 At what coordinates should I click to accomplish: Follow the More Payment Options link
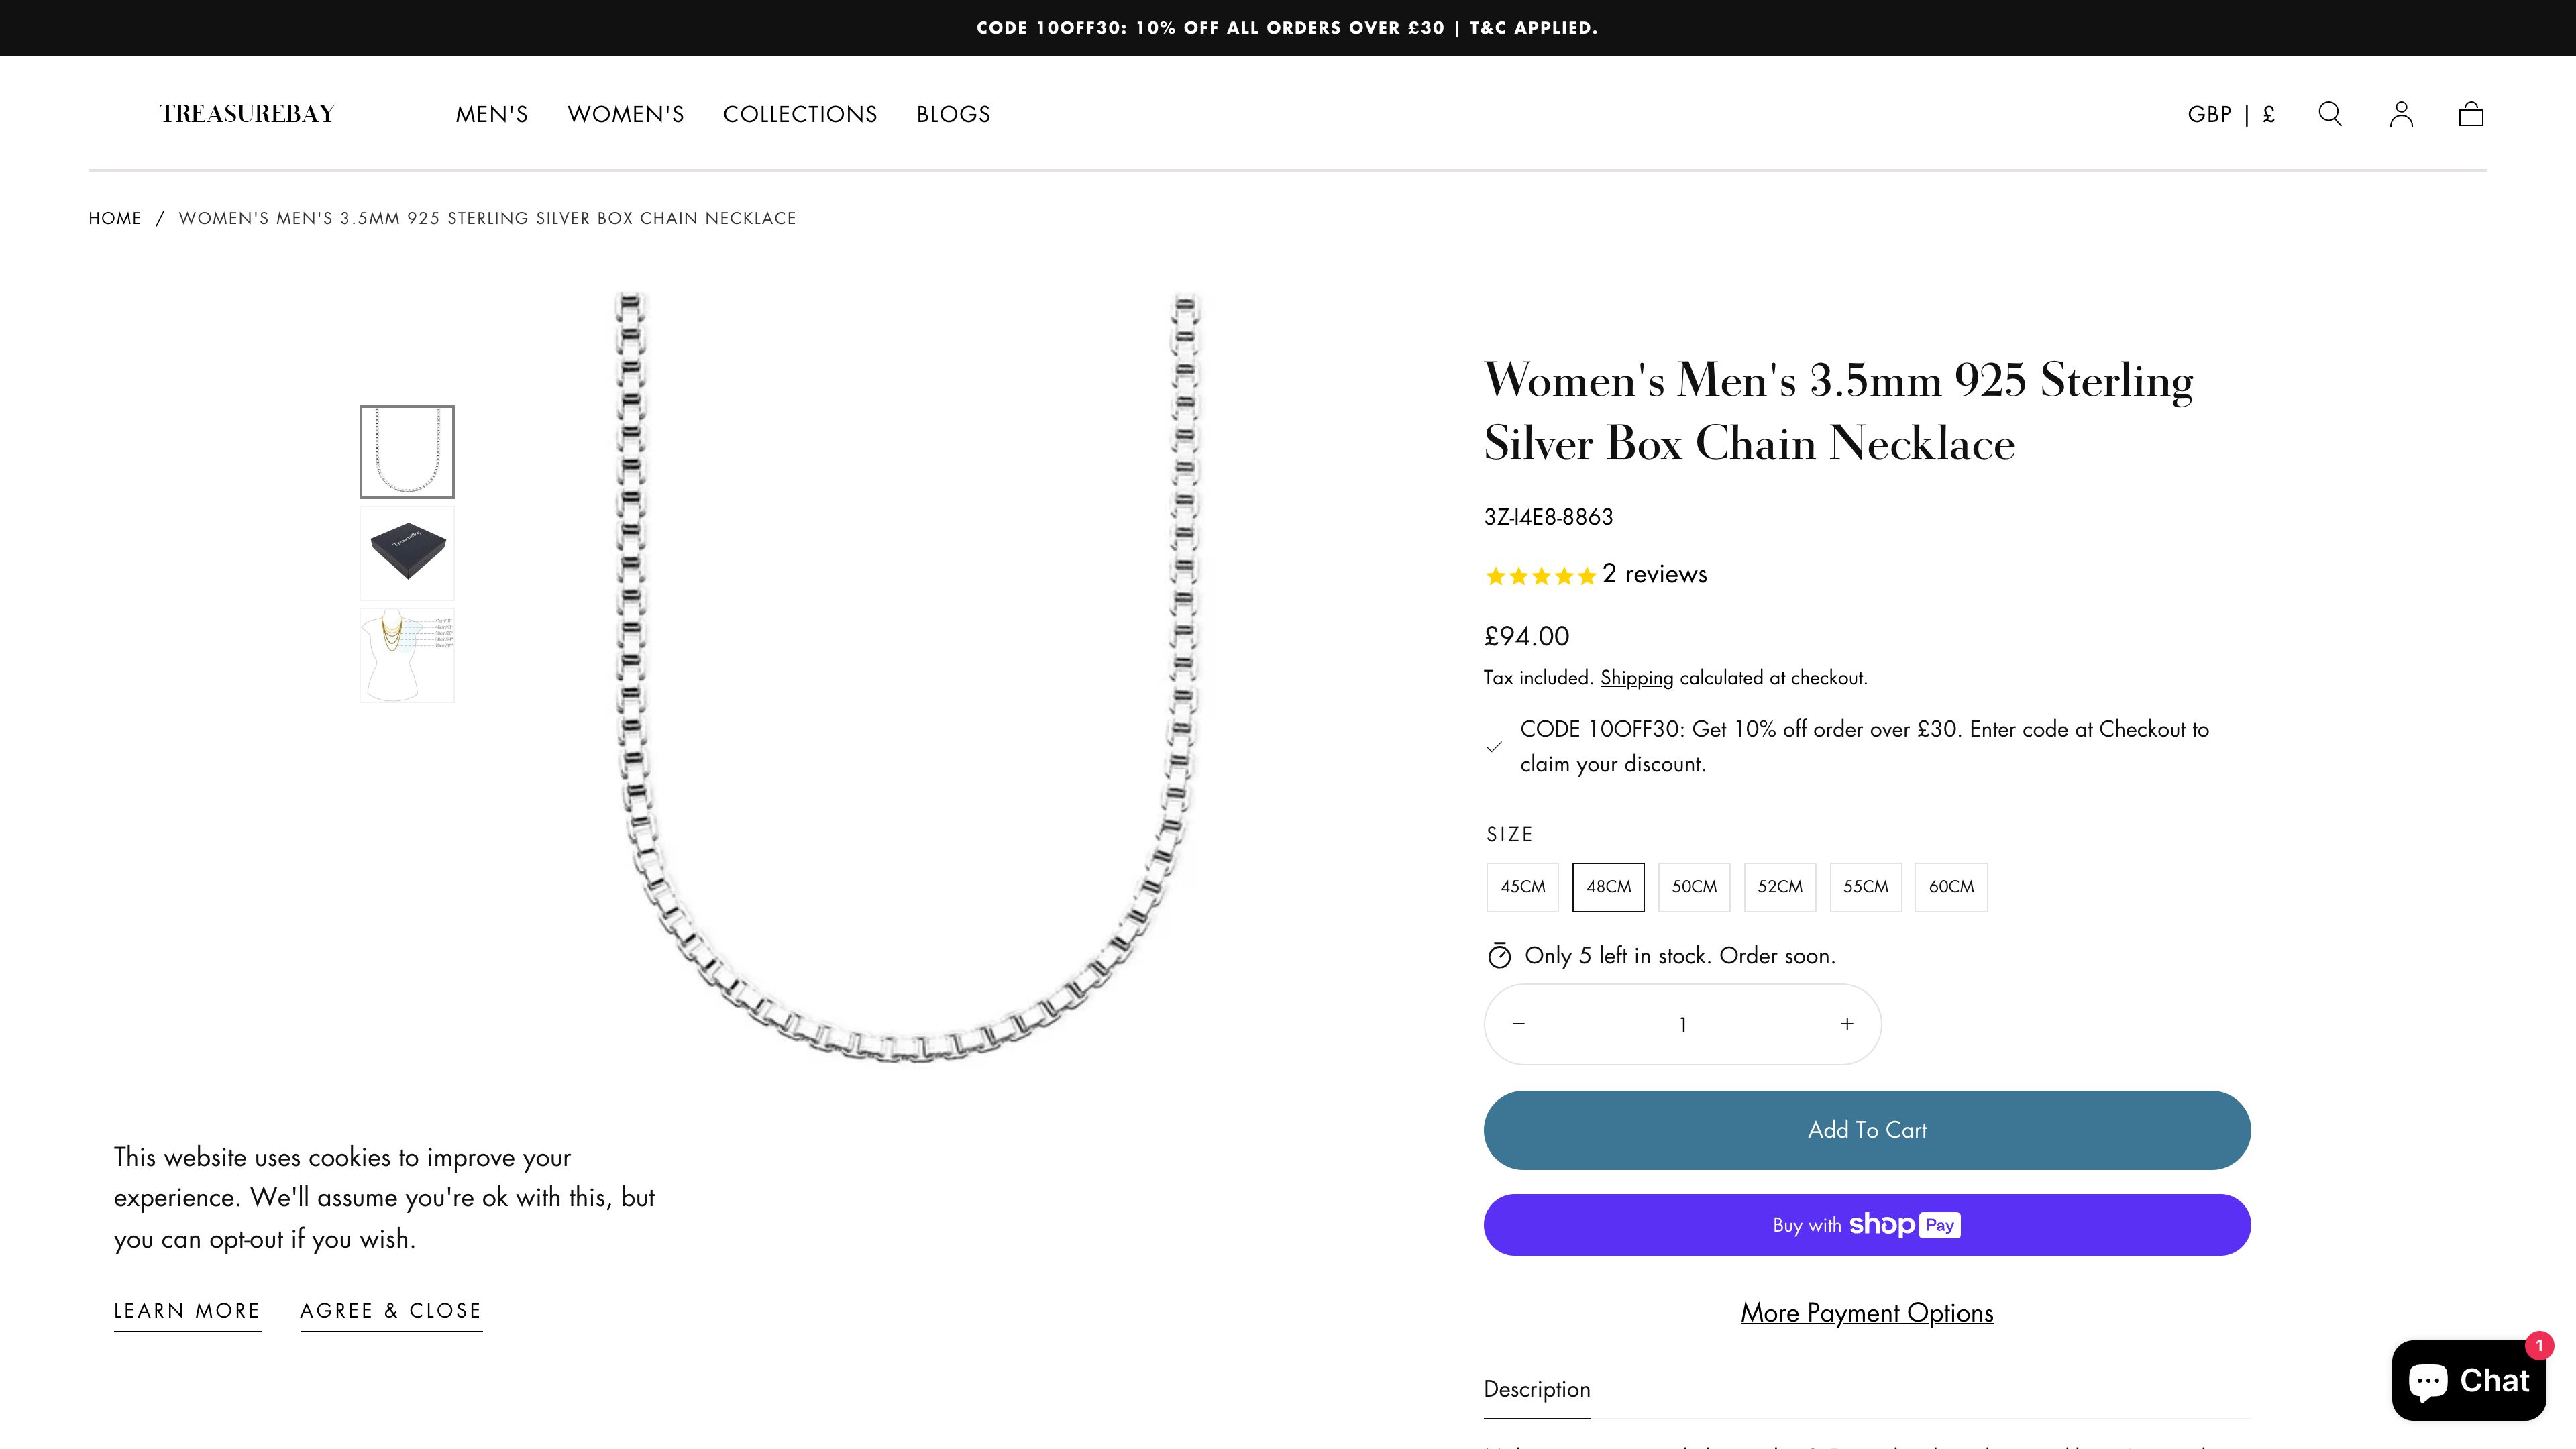pos(1866,1312)
